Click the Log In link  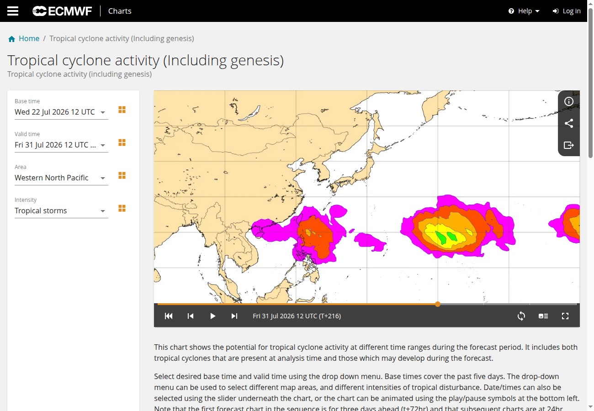coord(567,11)
